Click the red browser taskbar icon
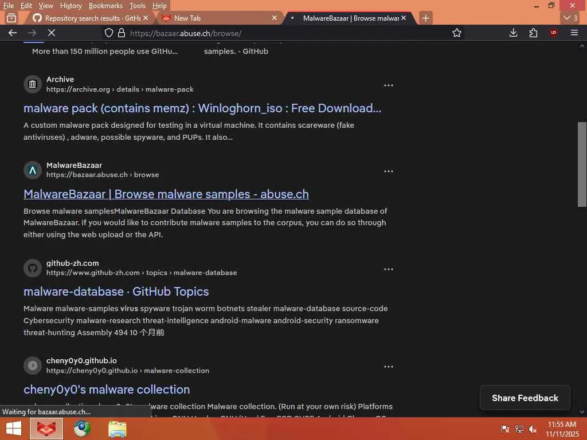 46,429
